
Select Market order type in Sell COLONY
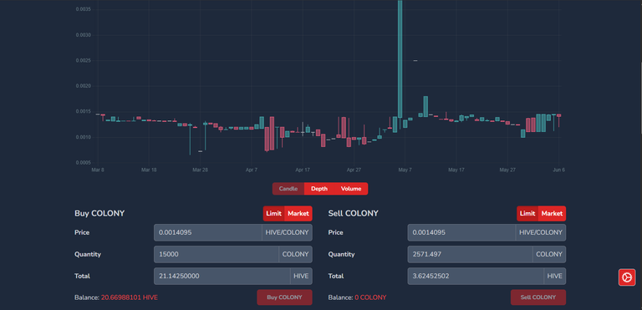(552, 213)
